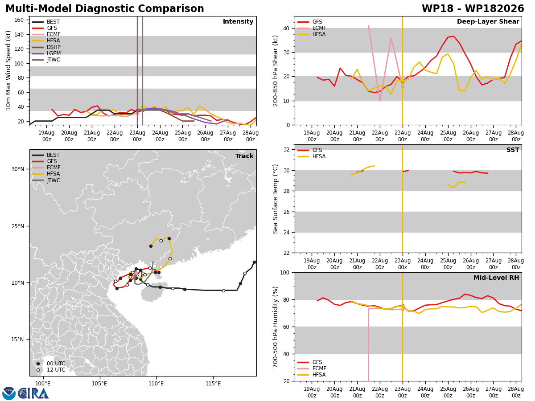Click the final BEST track point near 118°E
535x401 pixels.
[x=254, y=262]
